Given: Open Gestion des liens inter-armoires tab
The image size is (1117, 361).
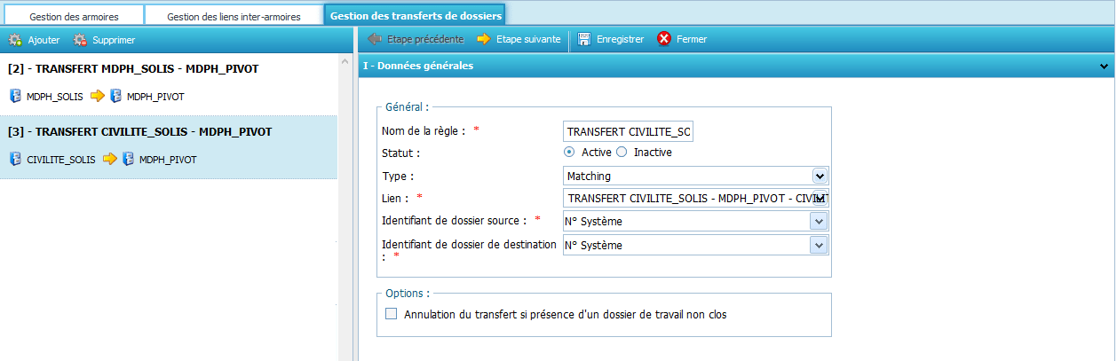Looking at the screenshot, I should pyautogui.click(x=234, y=16).
